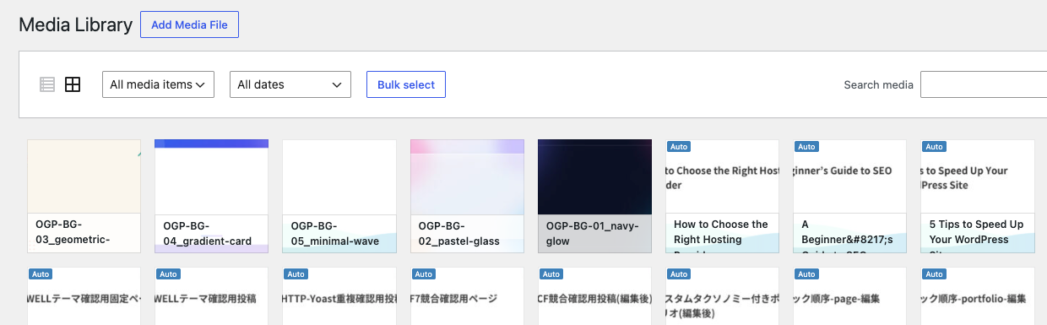Open OGP-BG-03_geometric thumbnail
1047x325 pixels.
pyautogui.click(x=84, y=196)
